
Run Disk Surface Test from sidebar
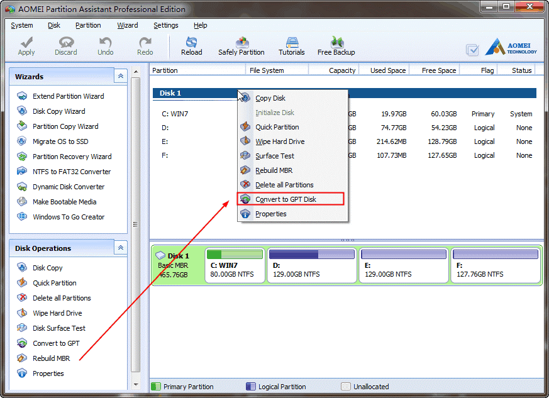(51, 328)
